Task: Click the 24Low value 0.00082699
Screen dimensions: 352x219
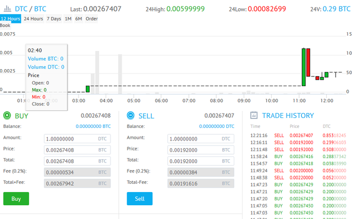Action: (x=267, y=9)
